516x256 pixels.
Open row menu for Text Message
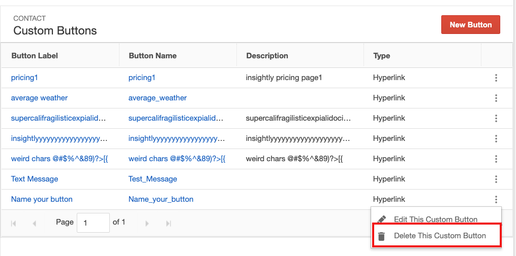[x=496, y=179]
